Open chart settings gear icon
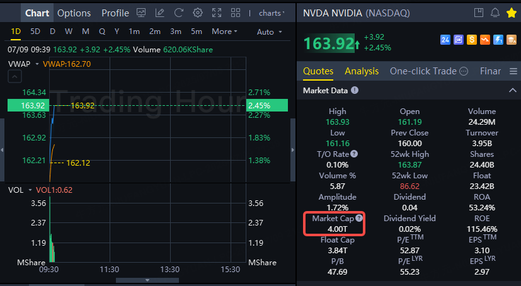The width and height of the screenshot is (521, 286). [198, 13]
